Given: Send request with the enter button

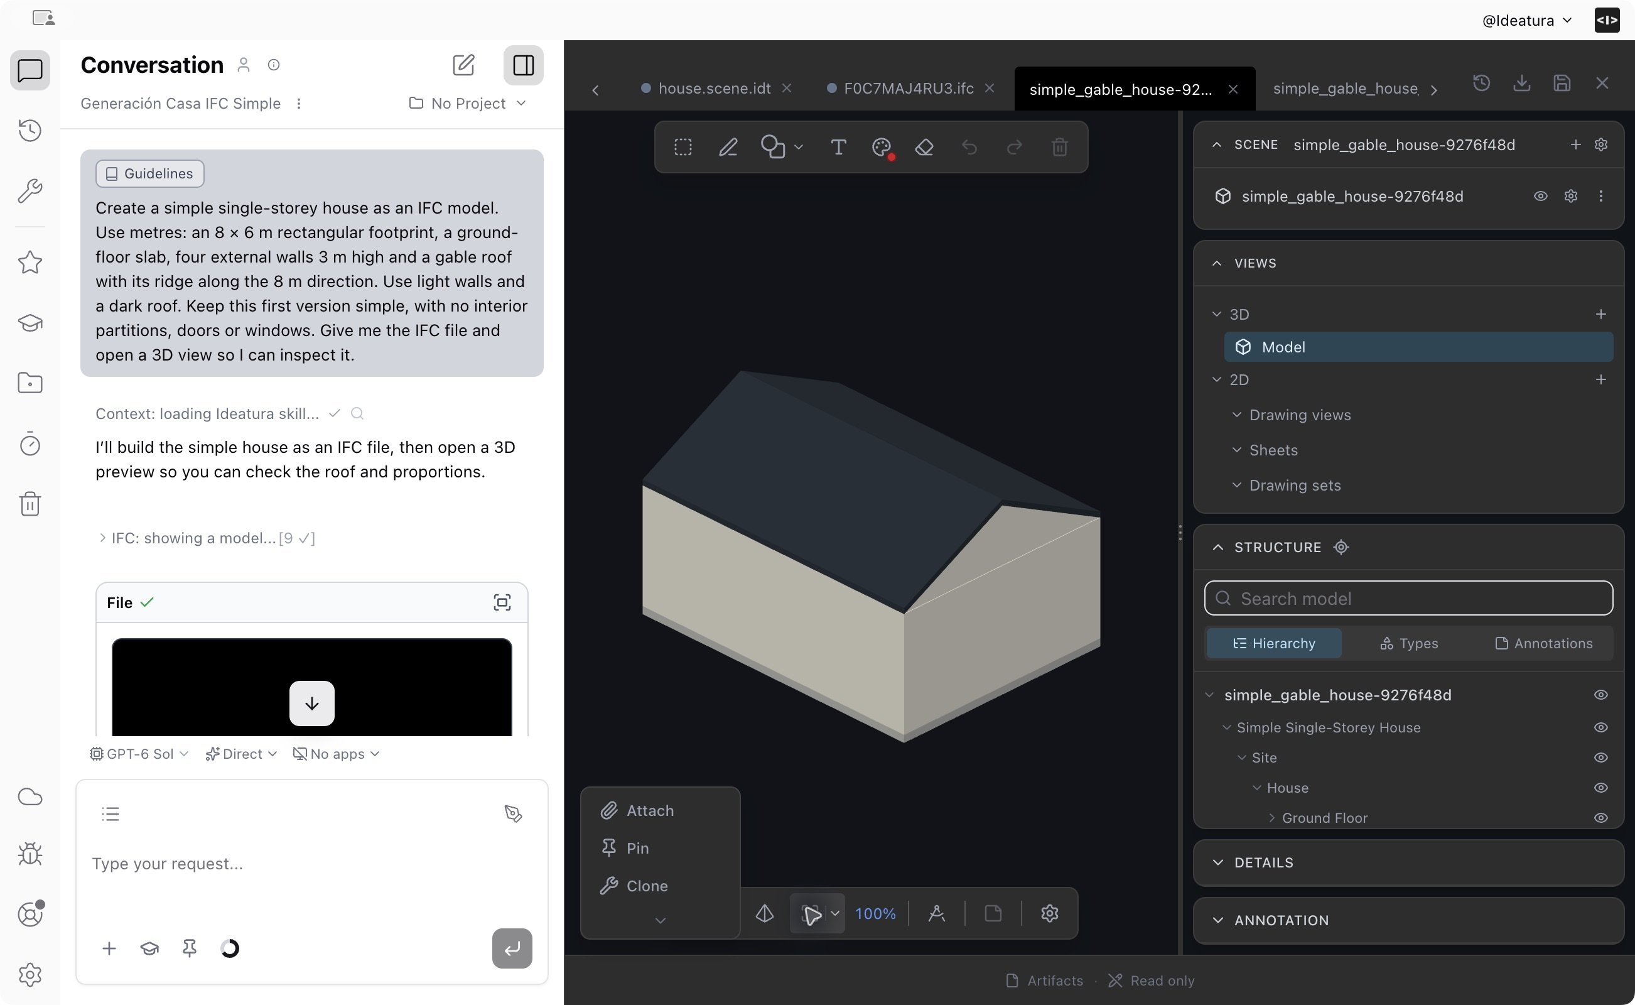Looking at the screenshot, I should point(512,948).
